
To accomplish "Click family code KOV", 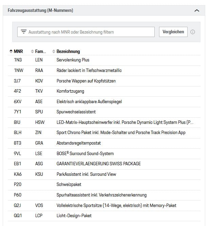I will click(x=39, y=81).
